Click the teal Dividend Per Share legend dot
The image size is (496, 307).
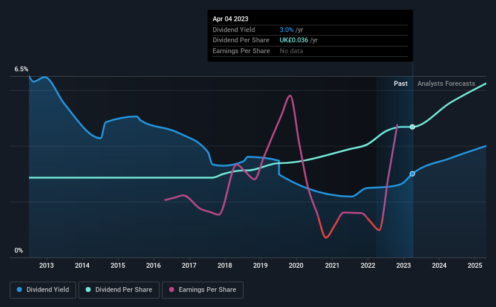[x=88, y=289]
